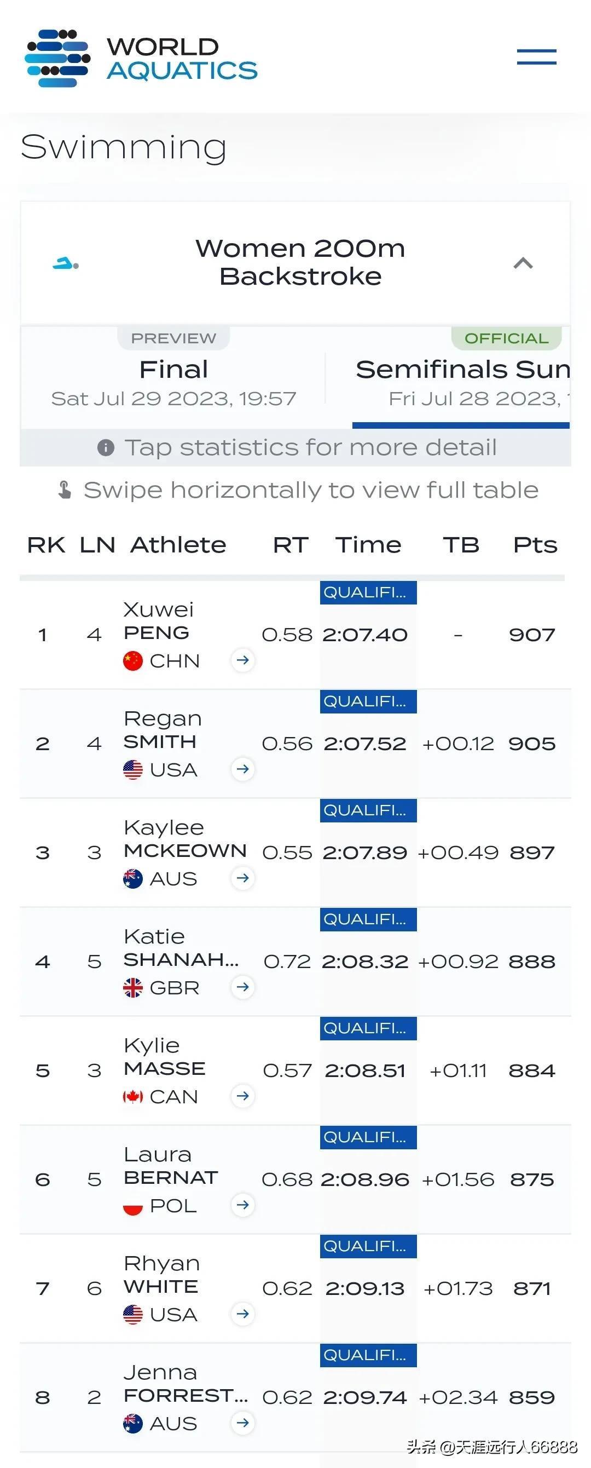591x1468 pixels.
Task: Open Jenna Forrester's athlete arrow icon
Action: pos(242,1422)
